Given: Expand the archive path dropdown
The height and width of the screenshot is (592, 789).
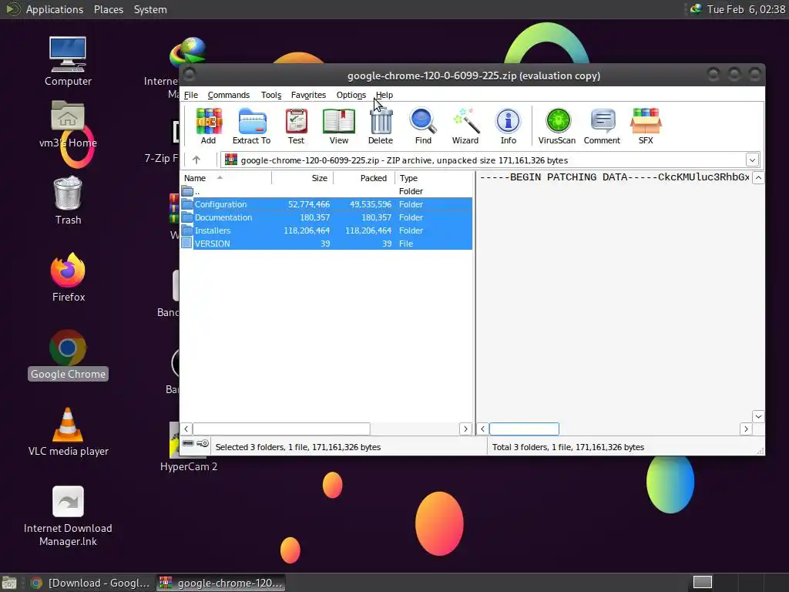Looking at the screenshot, I should [752, 160].
